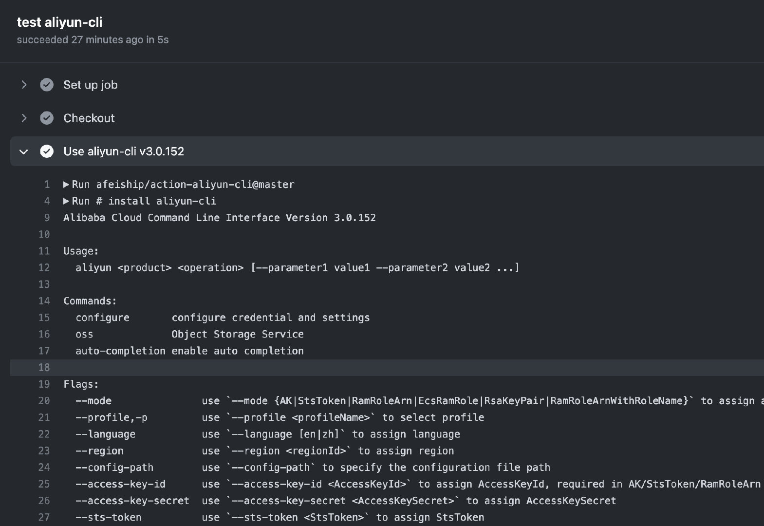Select log line number 15
Image resolution: width=764 pixels, height=526 pixels.
point(44,318)
